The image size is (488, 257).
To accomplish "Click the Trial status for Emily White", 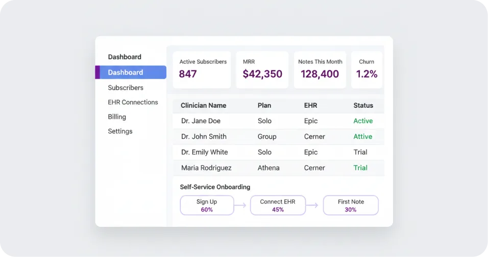I will coord(360,152).
